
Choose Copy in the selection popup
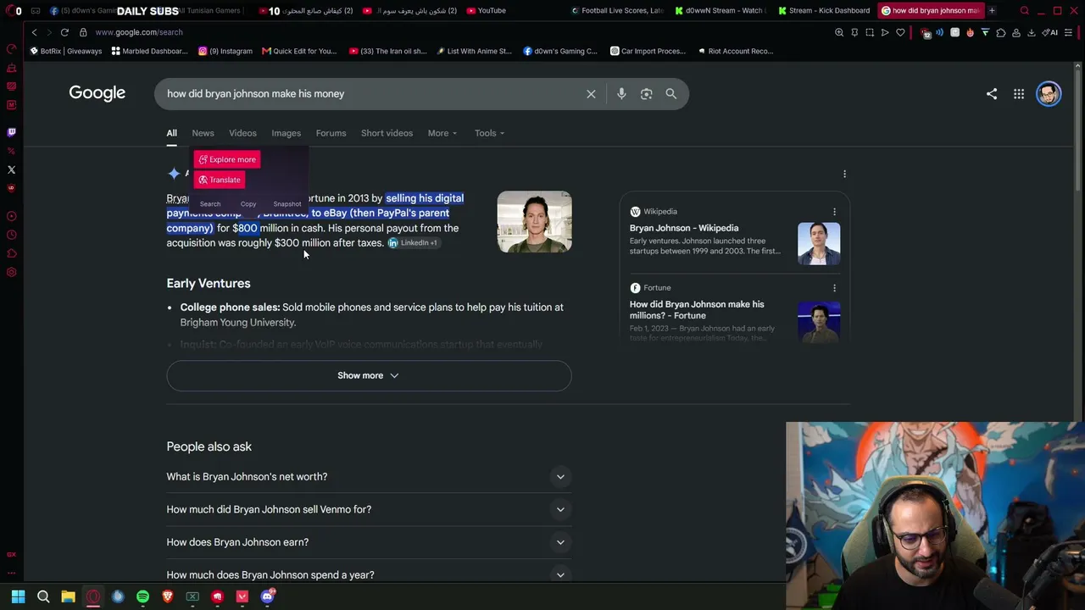coord(248,203)
